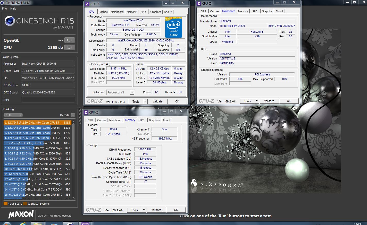
Task: Select SPD tab in CPU-Z Mainboard window
Action: [255, 11]
